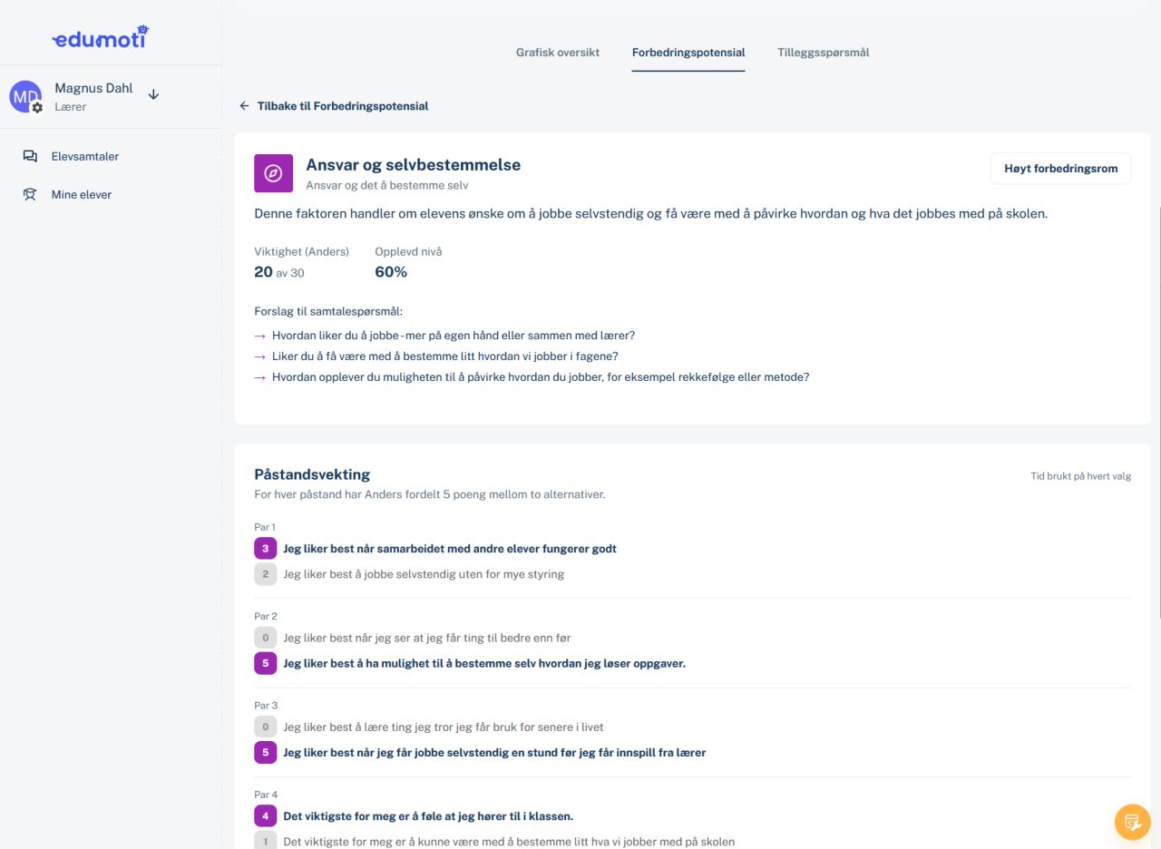Image resolution: width=1161 pixels, height=849 pixels.
Task: Go back via Tilbake til Forbedringspotensial
Action: 343,106
